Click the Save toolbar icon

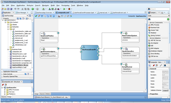[8, 9]
